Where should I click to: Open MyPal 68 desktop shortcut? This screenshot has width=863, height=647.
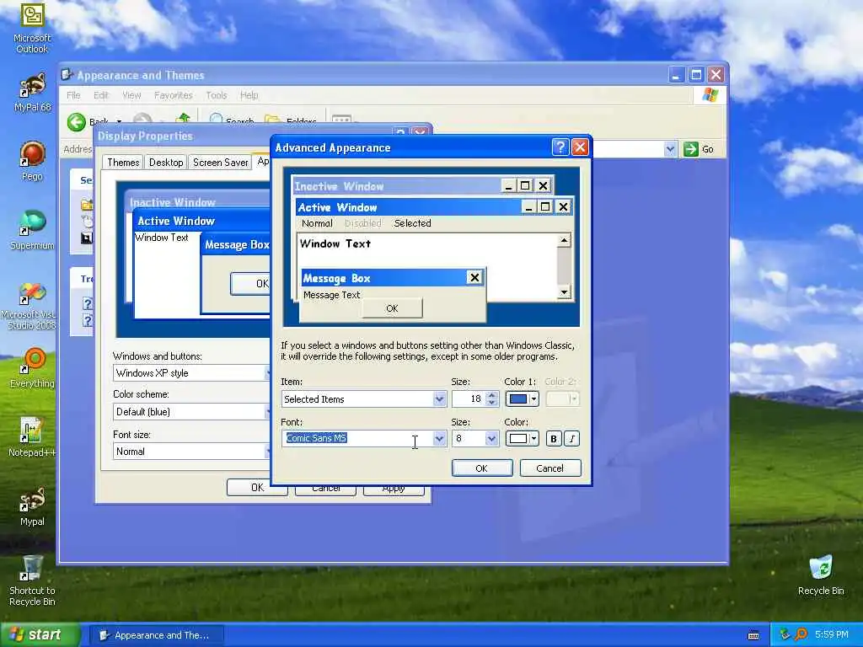point(32,93)
